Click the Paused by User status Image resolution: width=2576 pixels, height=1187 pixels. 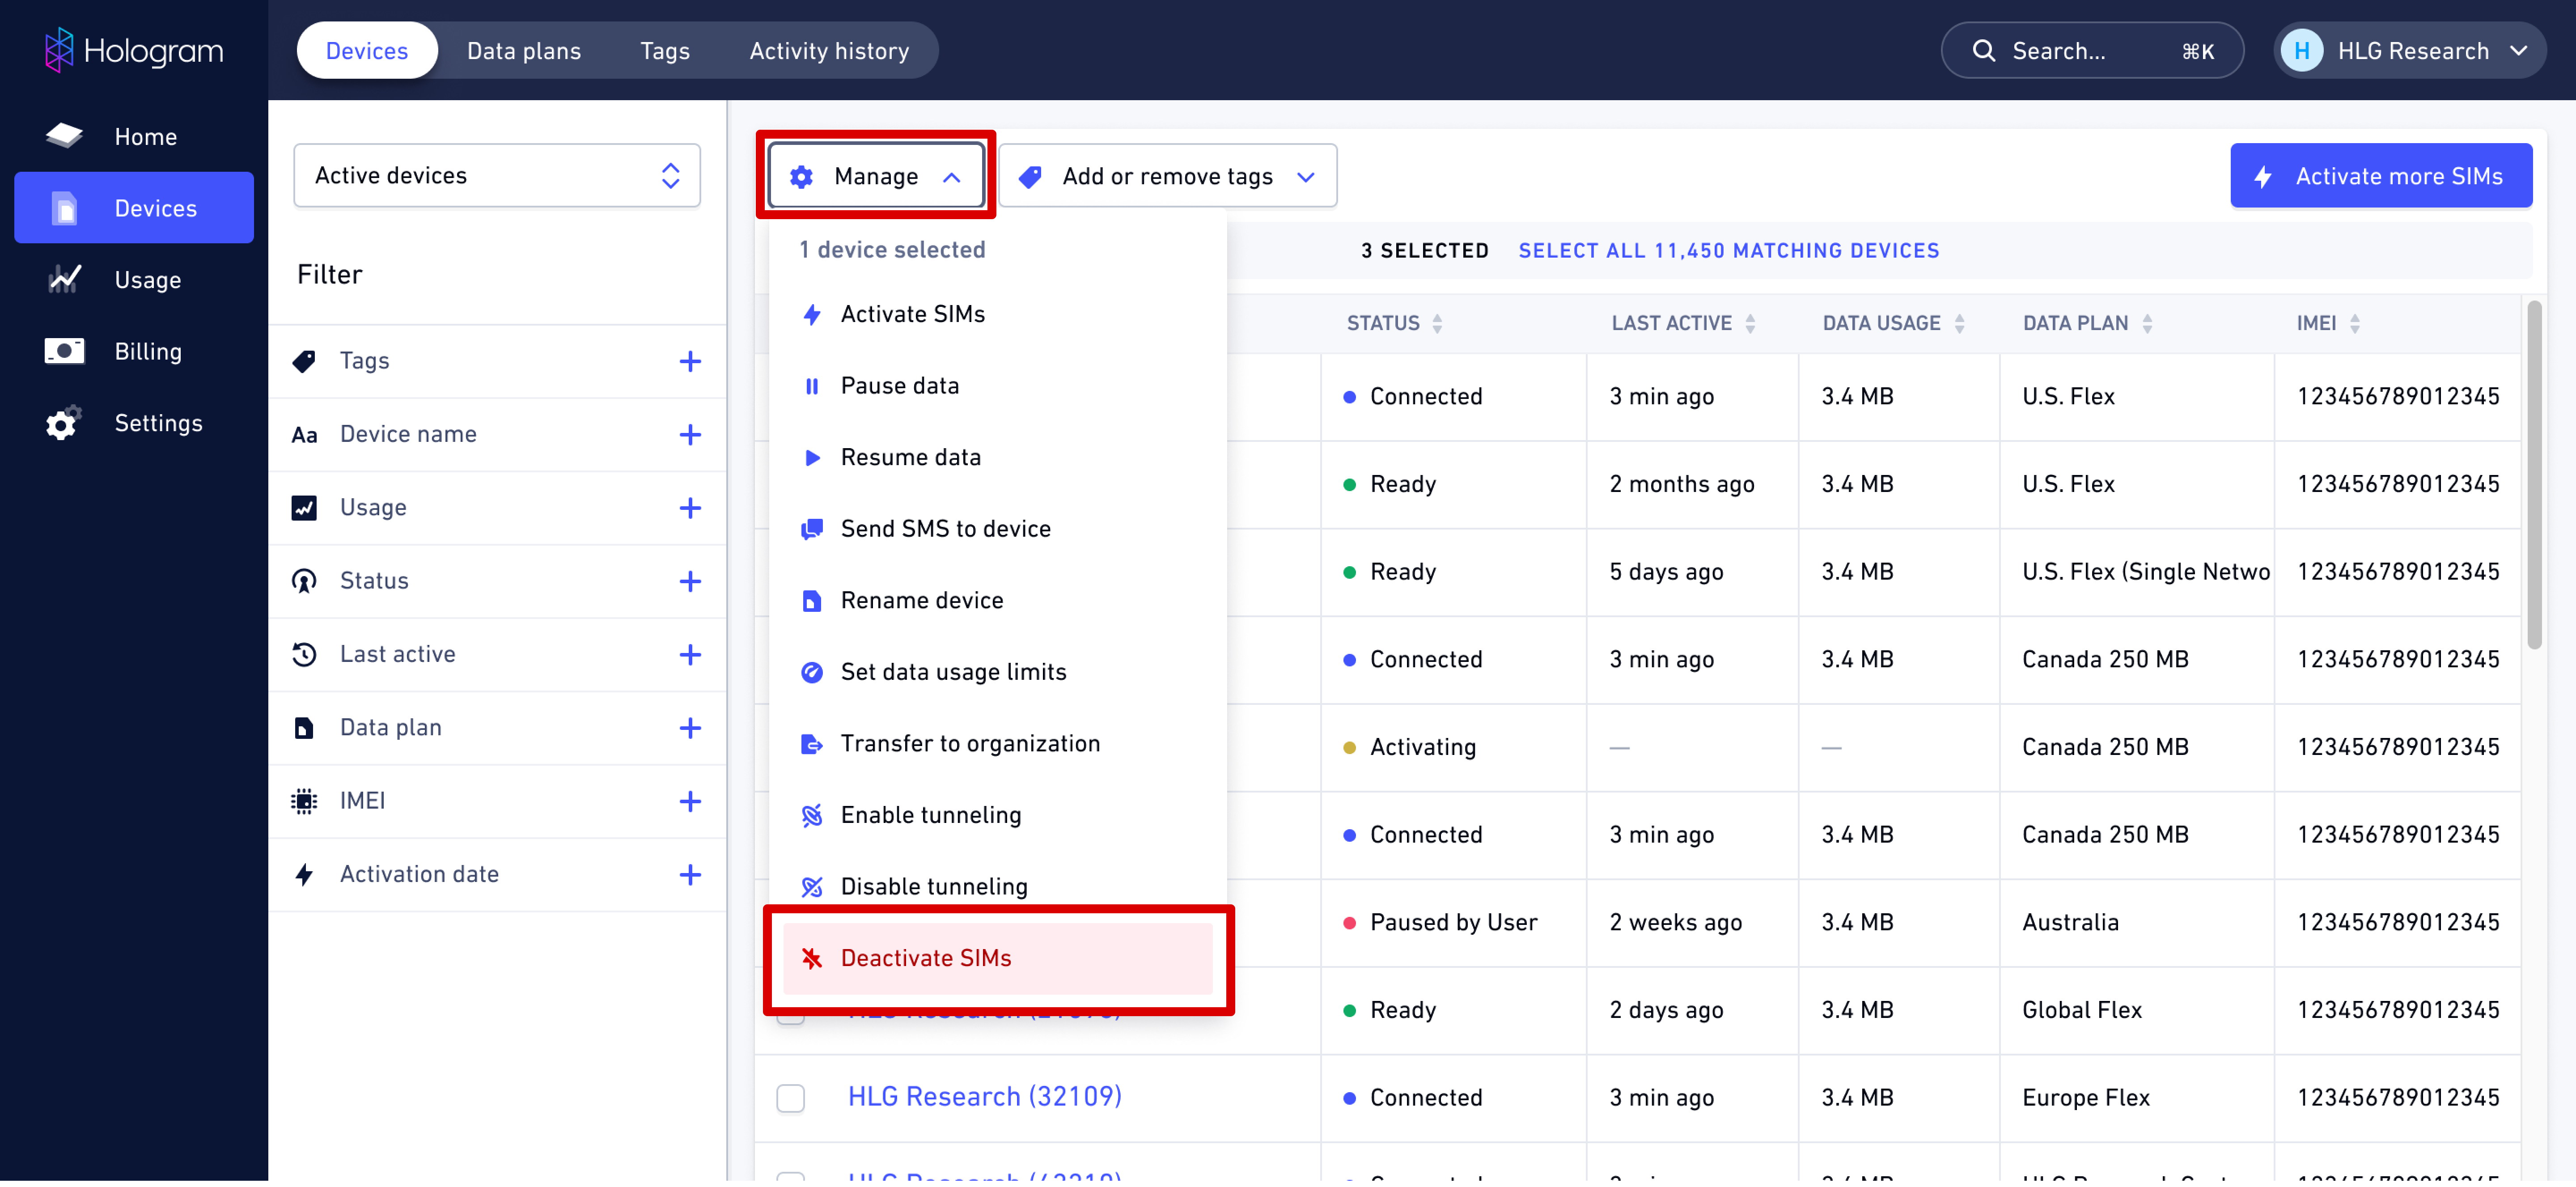1453,923
